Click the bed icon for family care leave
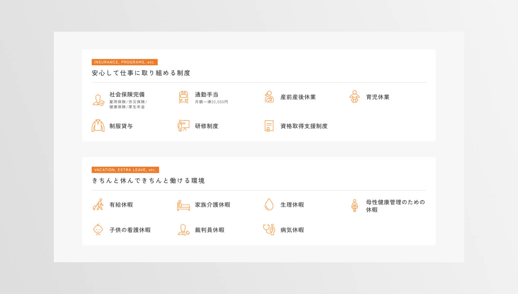This screenshot has height=294, width=518. pos(183,205)
